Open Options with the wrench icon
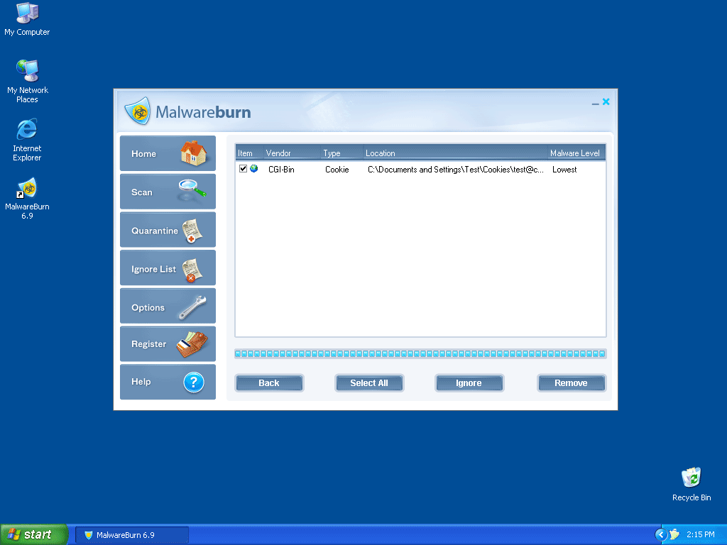727x545 pixels. pyautogui.click(x=168, y=307)
